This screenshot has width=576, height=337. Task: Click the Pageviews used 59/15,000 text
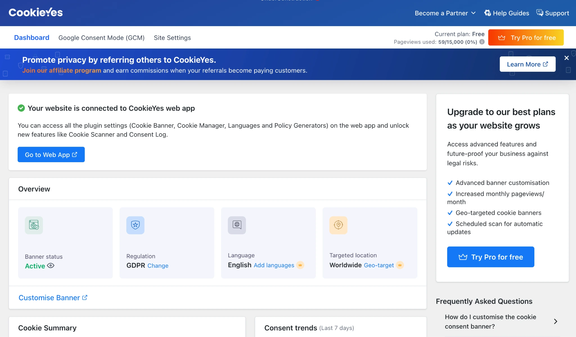pyautogui.click(x=435, y=42)
